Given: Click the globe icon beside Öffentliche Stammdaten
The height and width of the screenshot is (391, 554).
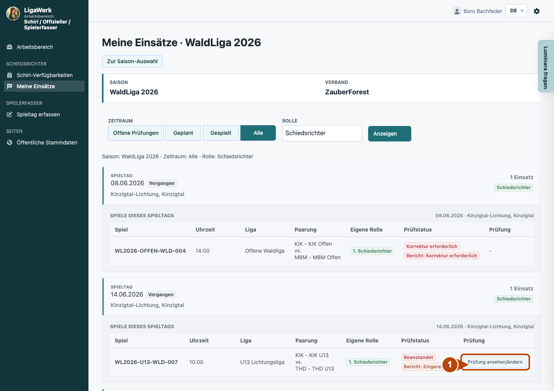Looking at the screenshot, I should pos(10,143).
